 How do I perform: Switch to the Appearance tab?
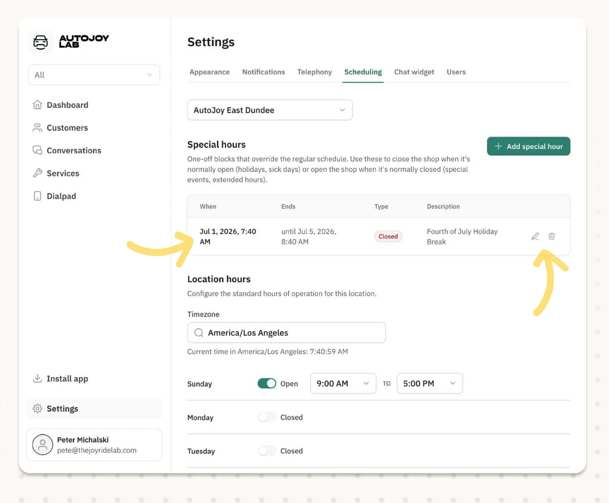click(x=210, y=72)
